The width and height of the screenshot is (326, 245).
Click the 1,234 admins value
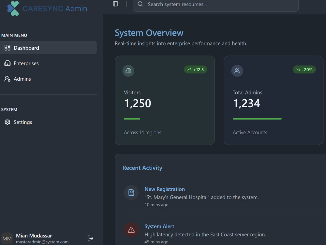(246, 103)
